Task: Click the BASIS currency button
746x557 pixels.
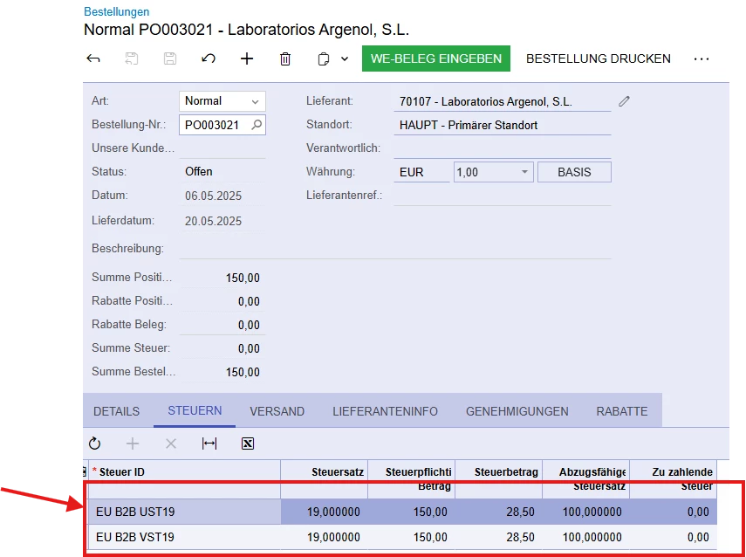Action: (x=574, y=172)
